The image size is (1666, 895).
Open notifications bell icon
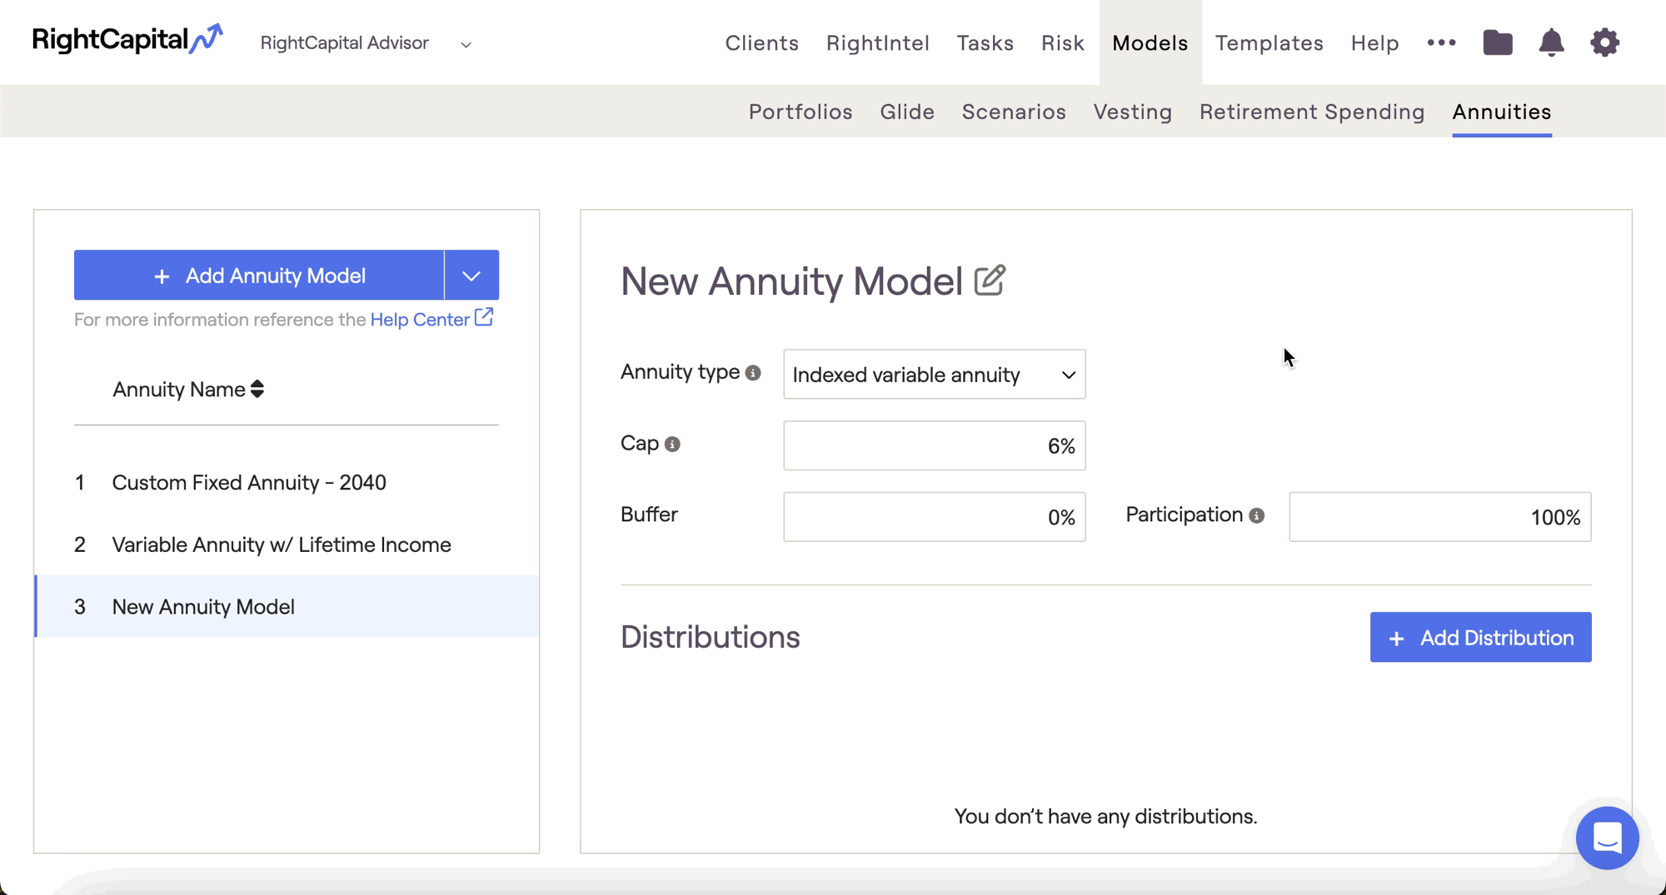click(x=1550, y=42)
